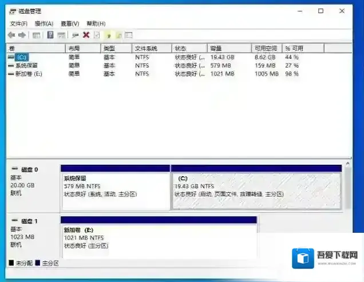Click the red X delete icon

click(86, 35)
